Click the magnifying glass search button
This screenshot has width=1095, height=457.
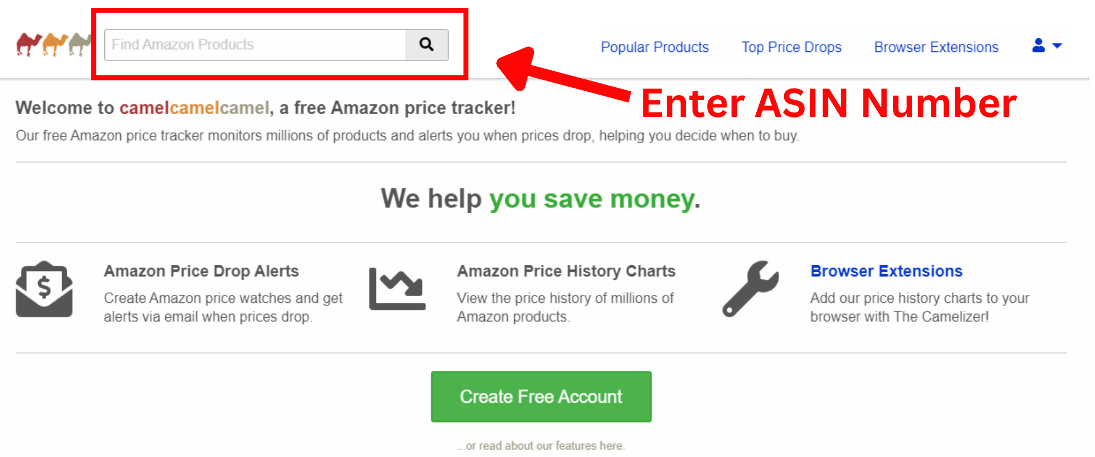coord(427,45)
